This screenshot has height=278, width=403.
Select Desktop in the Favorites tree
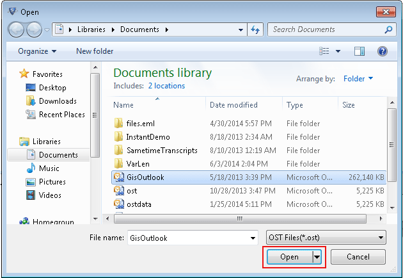52,88
